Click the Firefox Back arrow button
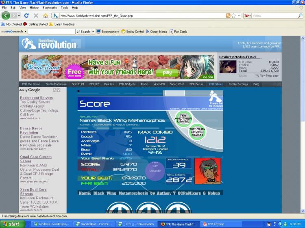The height and width of the screenshot is (228, 305). pos(6,15)
